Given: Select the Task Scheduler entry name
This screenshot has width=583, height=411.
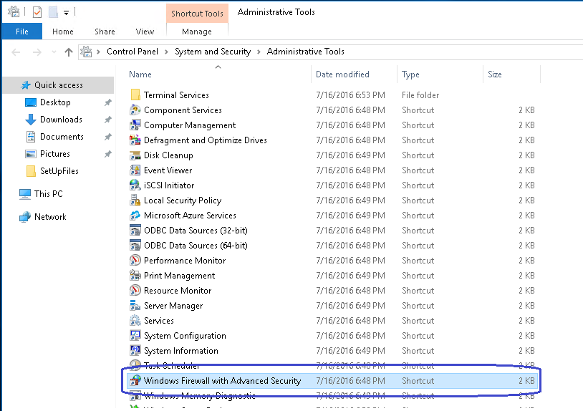Looking at the screenshot, I should coord(171,366).
